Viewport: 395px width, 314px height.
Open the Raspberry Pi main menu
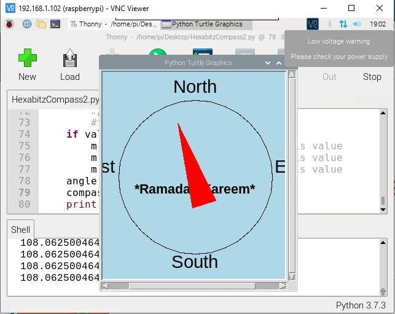tap(9, 24)
